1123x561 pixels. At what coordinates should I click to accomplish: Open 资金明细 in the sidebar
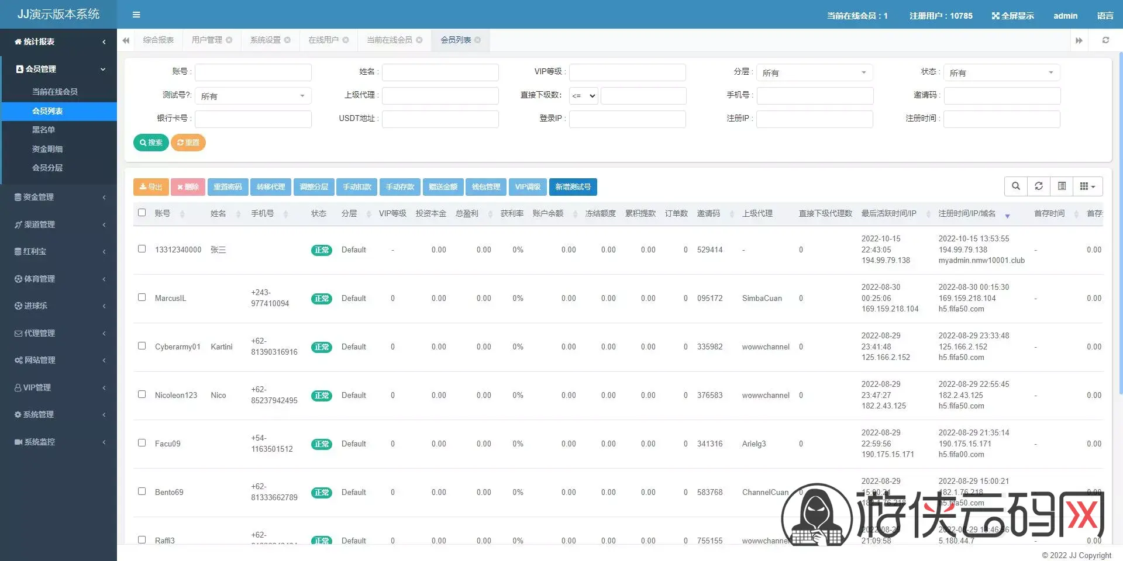pyautogui.click(x=47, y=149)
